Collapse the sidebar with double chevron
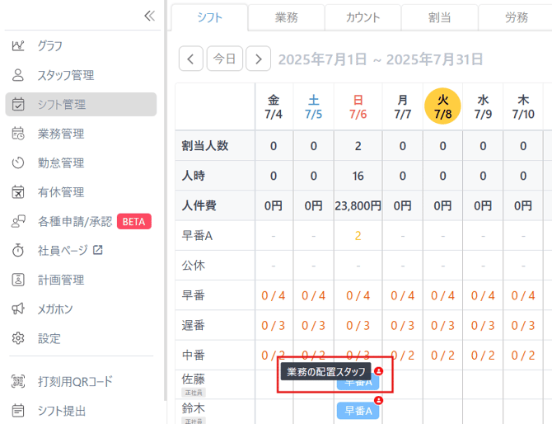 (149, 15)
